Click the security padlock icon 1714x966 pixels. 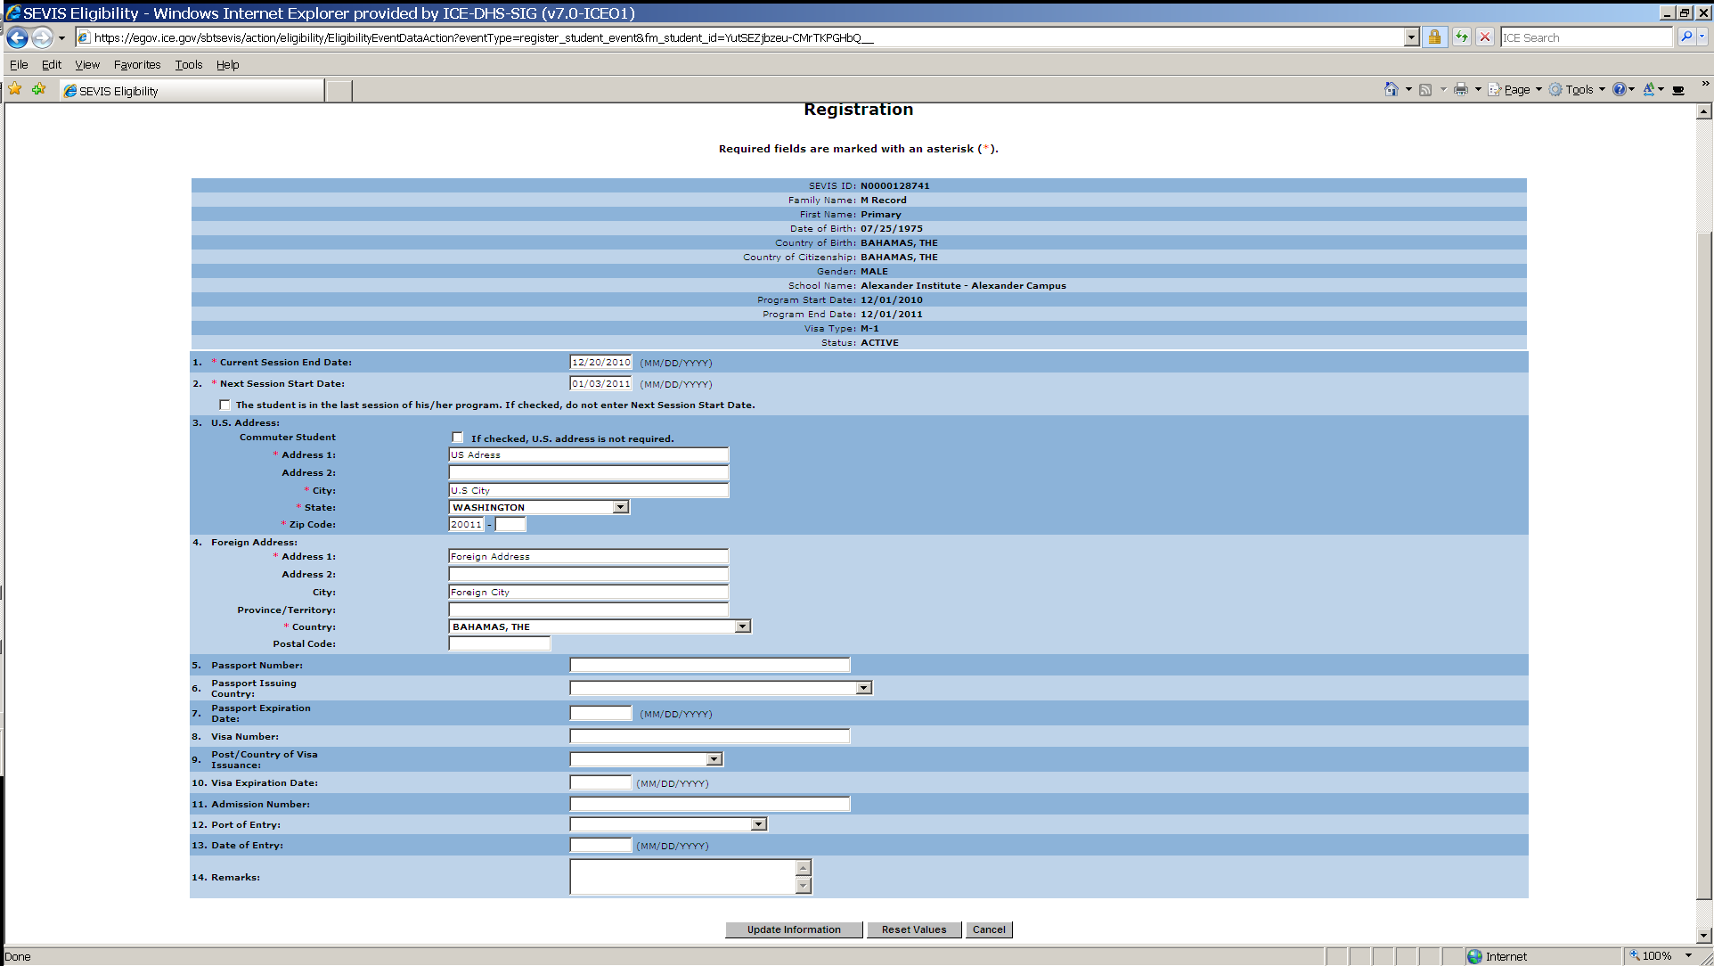(1434, 37)
